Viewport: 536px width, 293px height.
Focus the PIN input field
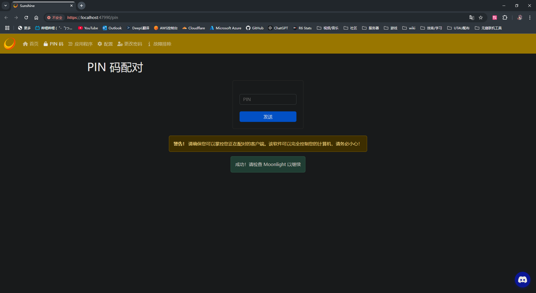click(268, 99)
